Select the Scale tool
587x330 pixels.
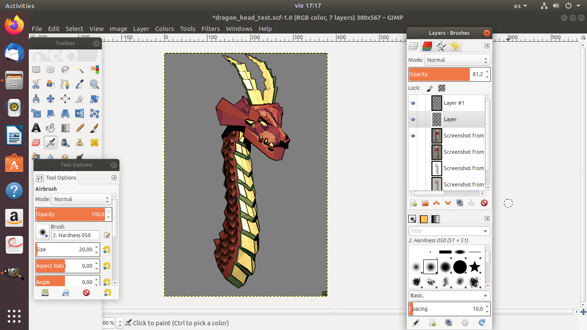pos(36,113)
